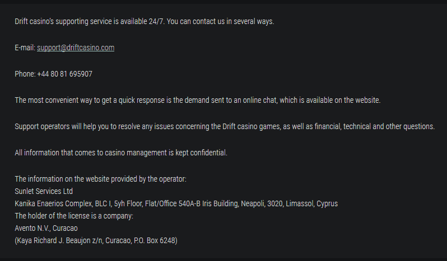Click the Sunlet Services Ltd company name
Image resolution: width=447 pixels, height=261 pixels.
pos(44,191)
